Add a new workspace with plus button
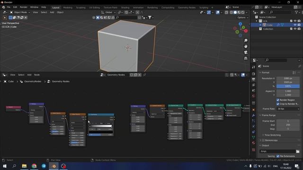 212,8
